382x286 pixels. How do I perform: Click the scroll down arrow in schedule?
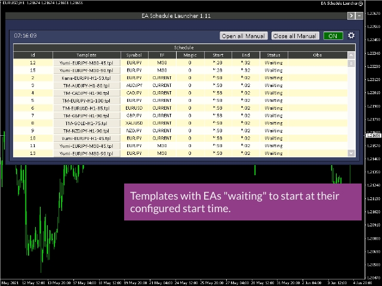[351, 153]
